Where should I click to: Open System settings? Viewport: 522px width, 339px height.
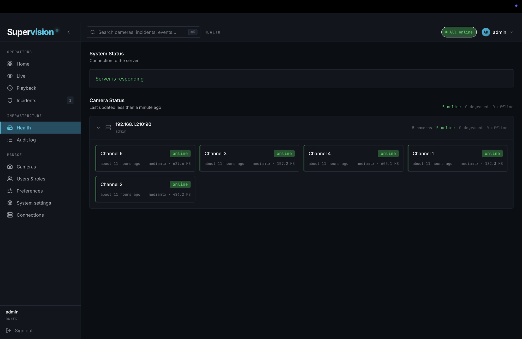click(40, 203)
